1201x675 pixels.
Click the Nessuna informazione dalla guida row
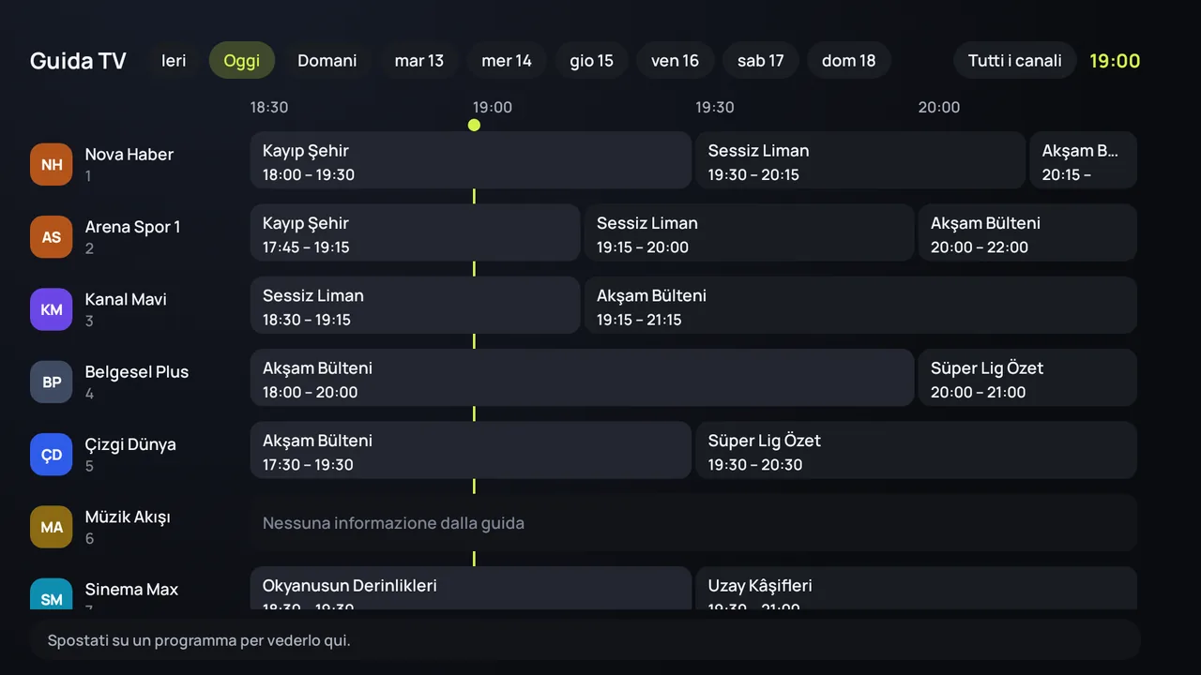click(693, 523)
